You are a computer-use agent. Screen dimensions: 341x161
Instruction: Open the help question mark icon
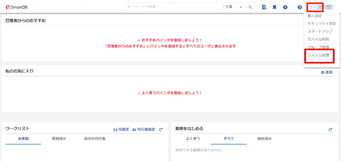[300, 7]
